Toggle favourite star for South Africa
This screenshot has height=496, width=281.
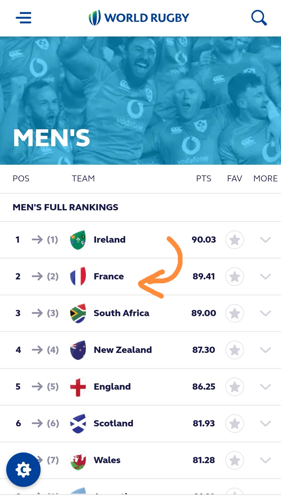click(235, 313)
